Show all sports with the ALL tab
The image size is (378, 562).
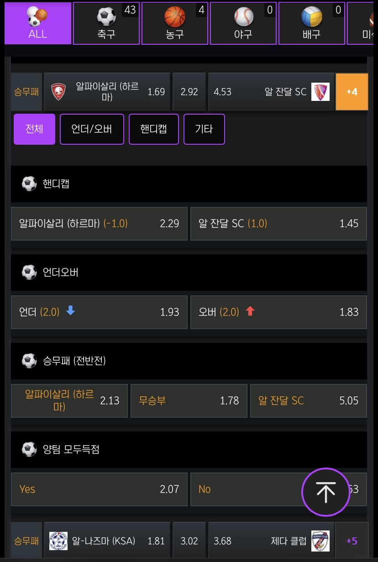[x=38, y=23]
